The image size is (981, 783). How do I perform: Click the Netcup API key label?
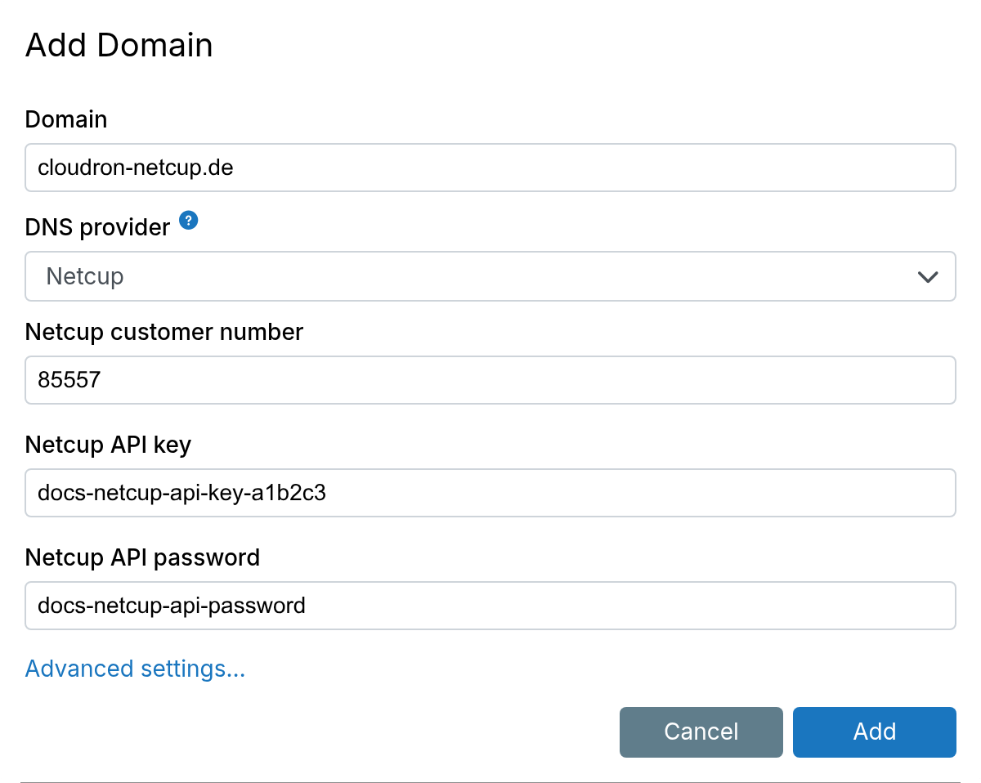108,445
